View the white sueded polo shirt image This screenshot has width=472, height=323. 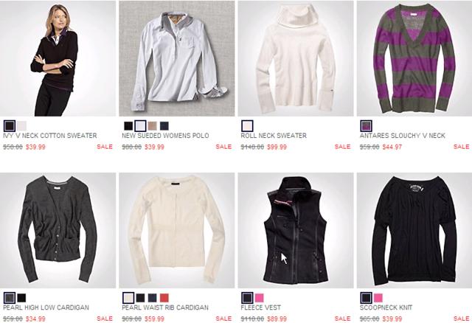[177, 58]
